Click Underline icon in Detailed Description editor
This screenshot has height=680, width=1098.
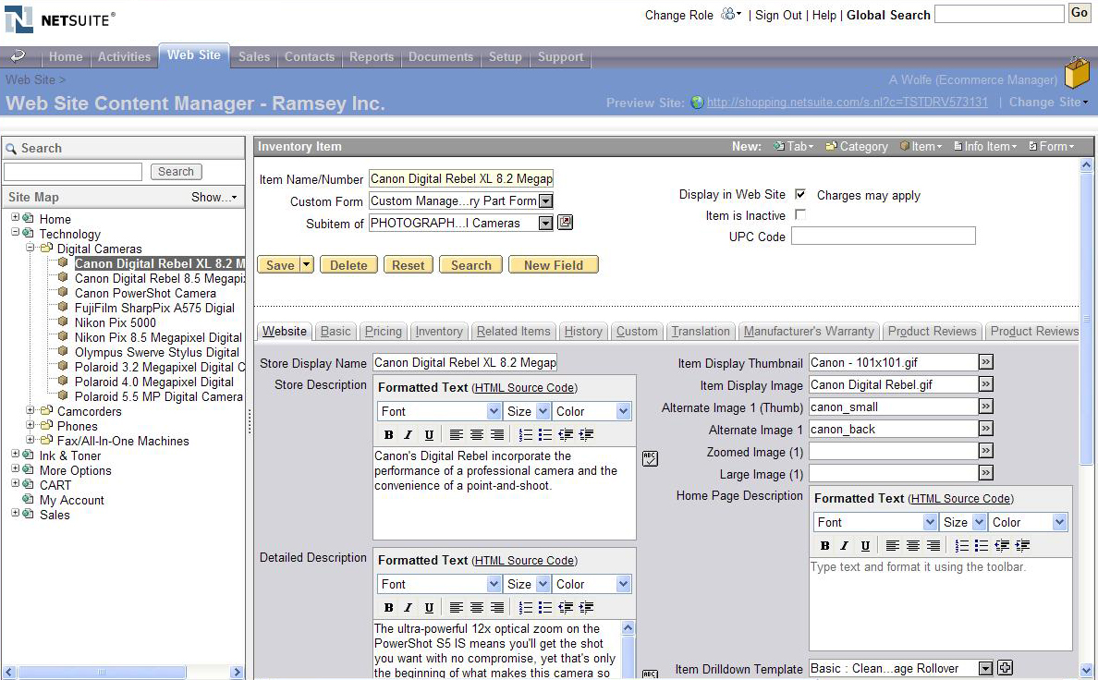click(x=429, y=608)
